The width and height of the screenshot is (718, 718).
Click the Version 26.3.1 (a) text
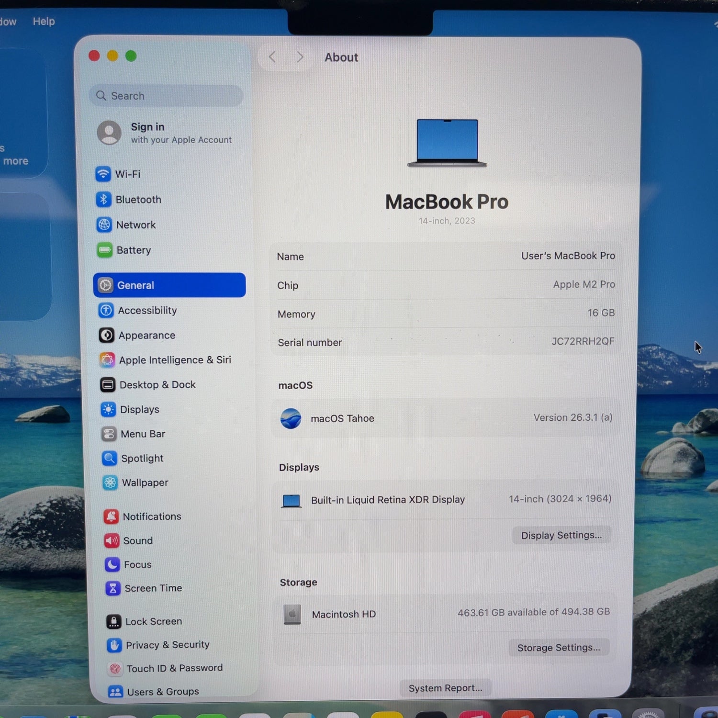573,417
